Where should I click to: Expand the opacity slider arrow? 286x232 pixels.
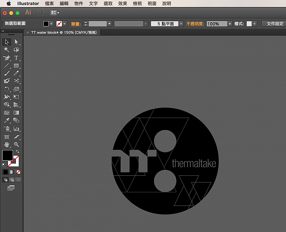[x=230, y=24]
